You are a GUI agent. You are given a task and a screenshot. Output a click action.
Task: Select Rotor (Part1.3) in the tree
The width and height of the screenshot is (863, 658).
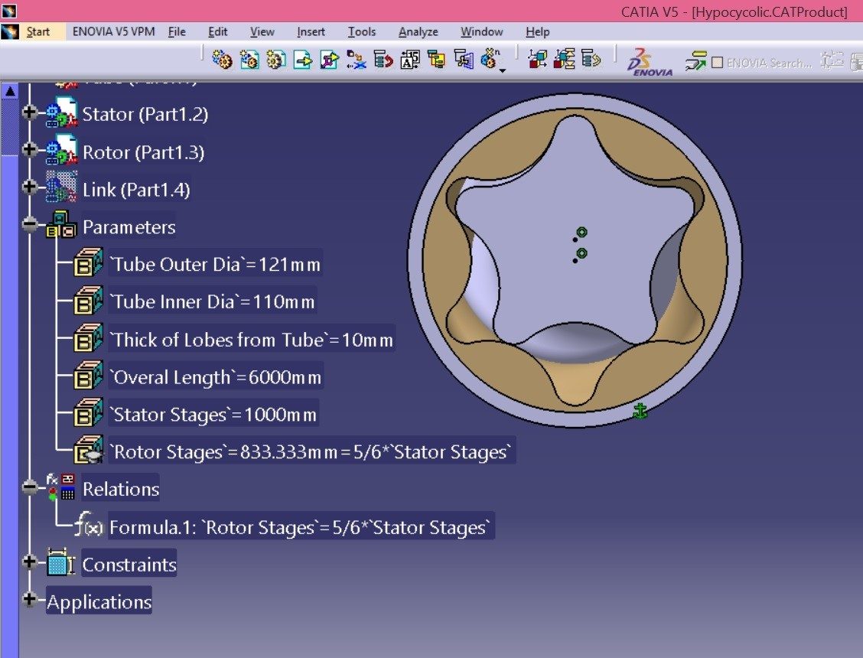(143, 152)
